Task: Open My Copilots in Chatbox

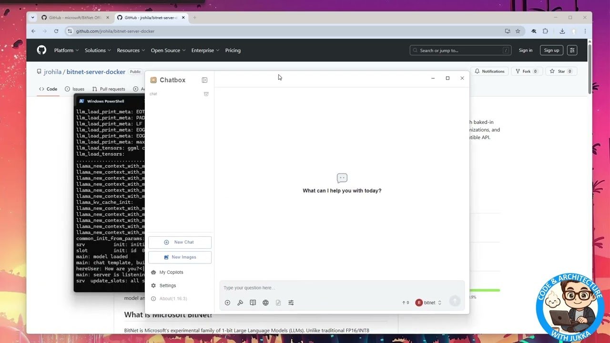Action: point(167,272)
